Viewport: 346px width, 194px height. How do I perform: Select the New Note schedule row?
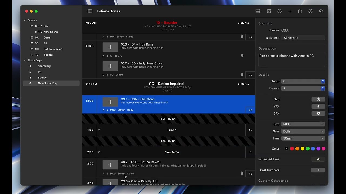pyautogui.click(x=169, y=152)
